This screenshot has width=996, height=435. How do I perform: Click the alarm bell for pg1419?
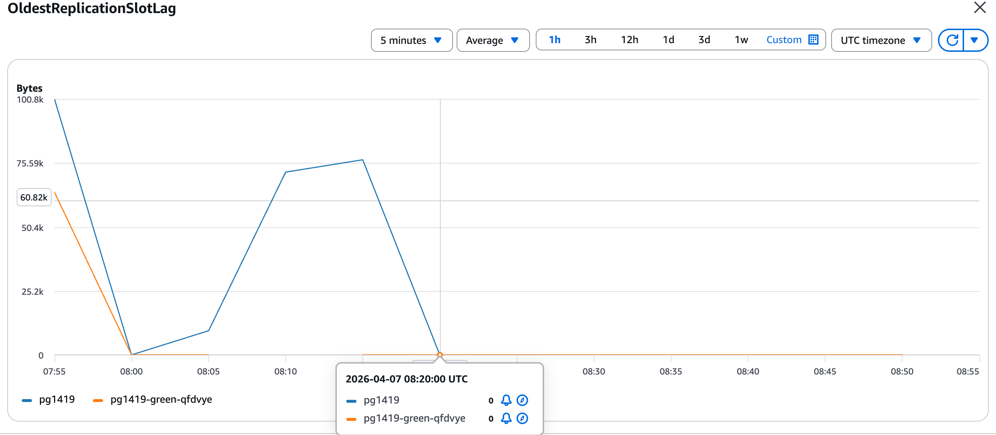pos(506,400)
